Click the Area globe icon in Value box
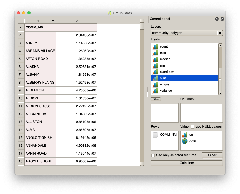This screenshot has width=240, height=194. click(x=185, y=141)
